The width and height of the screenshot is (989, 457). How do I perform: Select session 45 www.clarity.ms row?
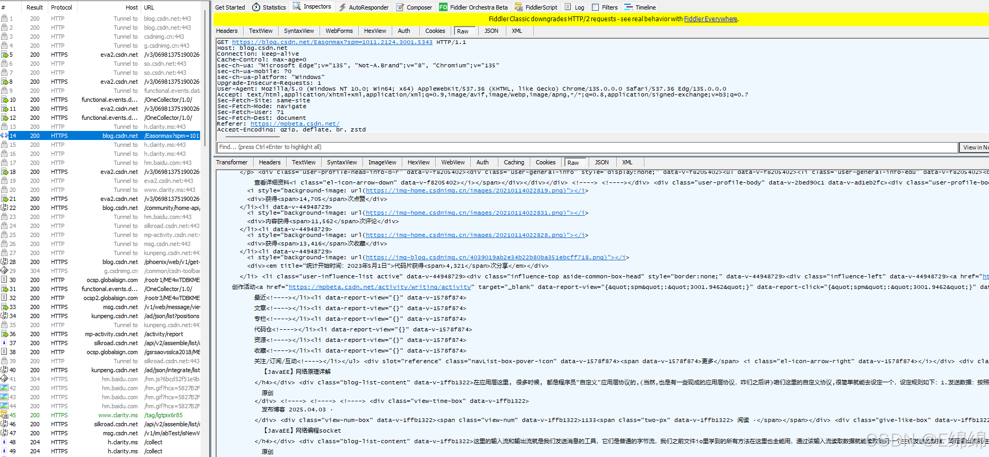pos(100,415)
